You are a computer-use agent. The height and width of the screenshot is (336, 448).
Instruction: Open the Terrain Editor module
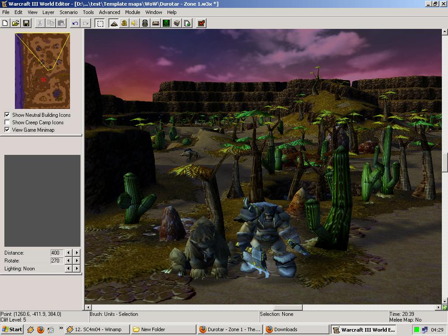coord(114,23)
